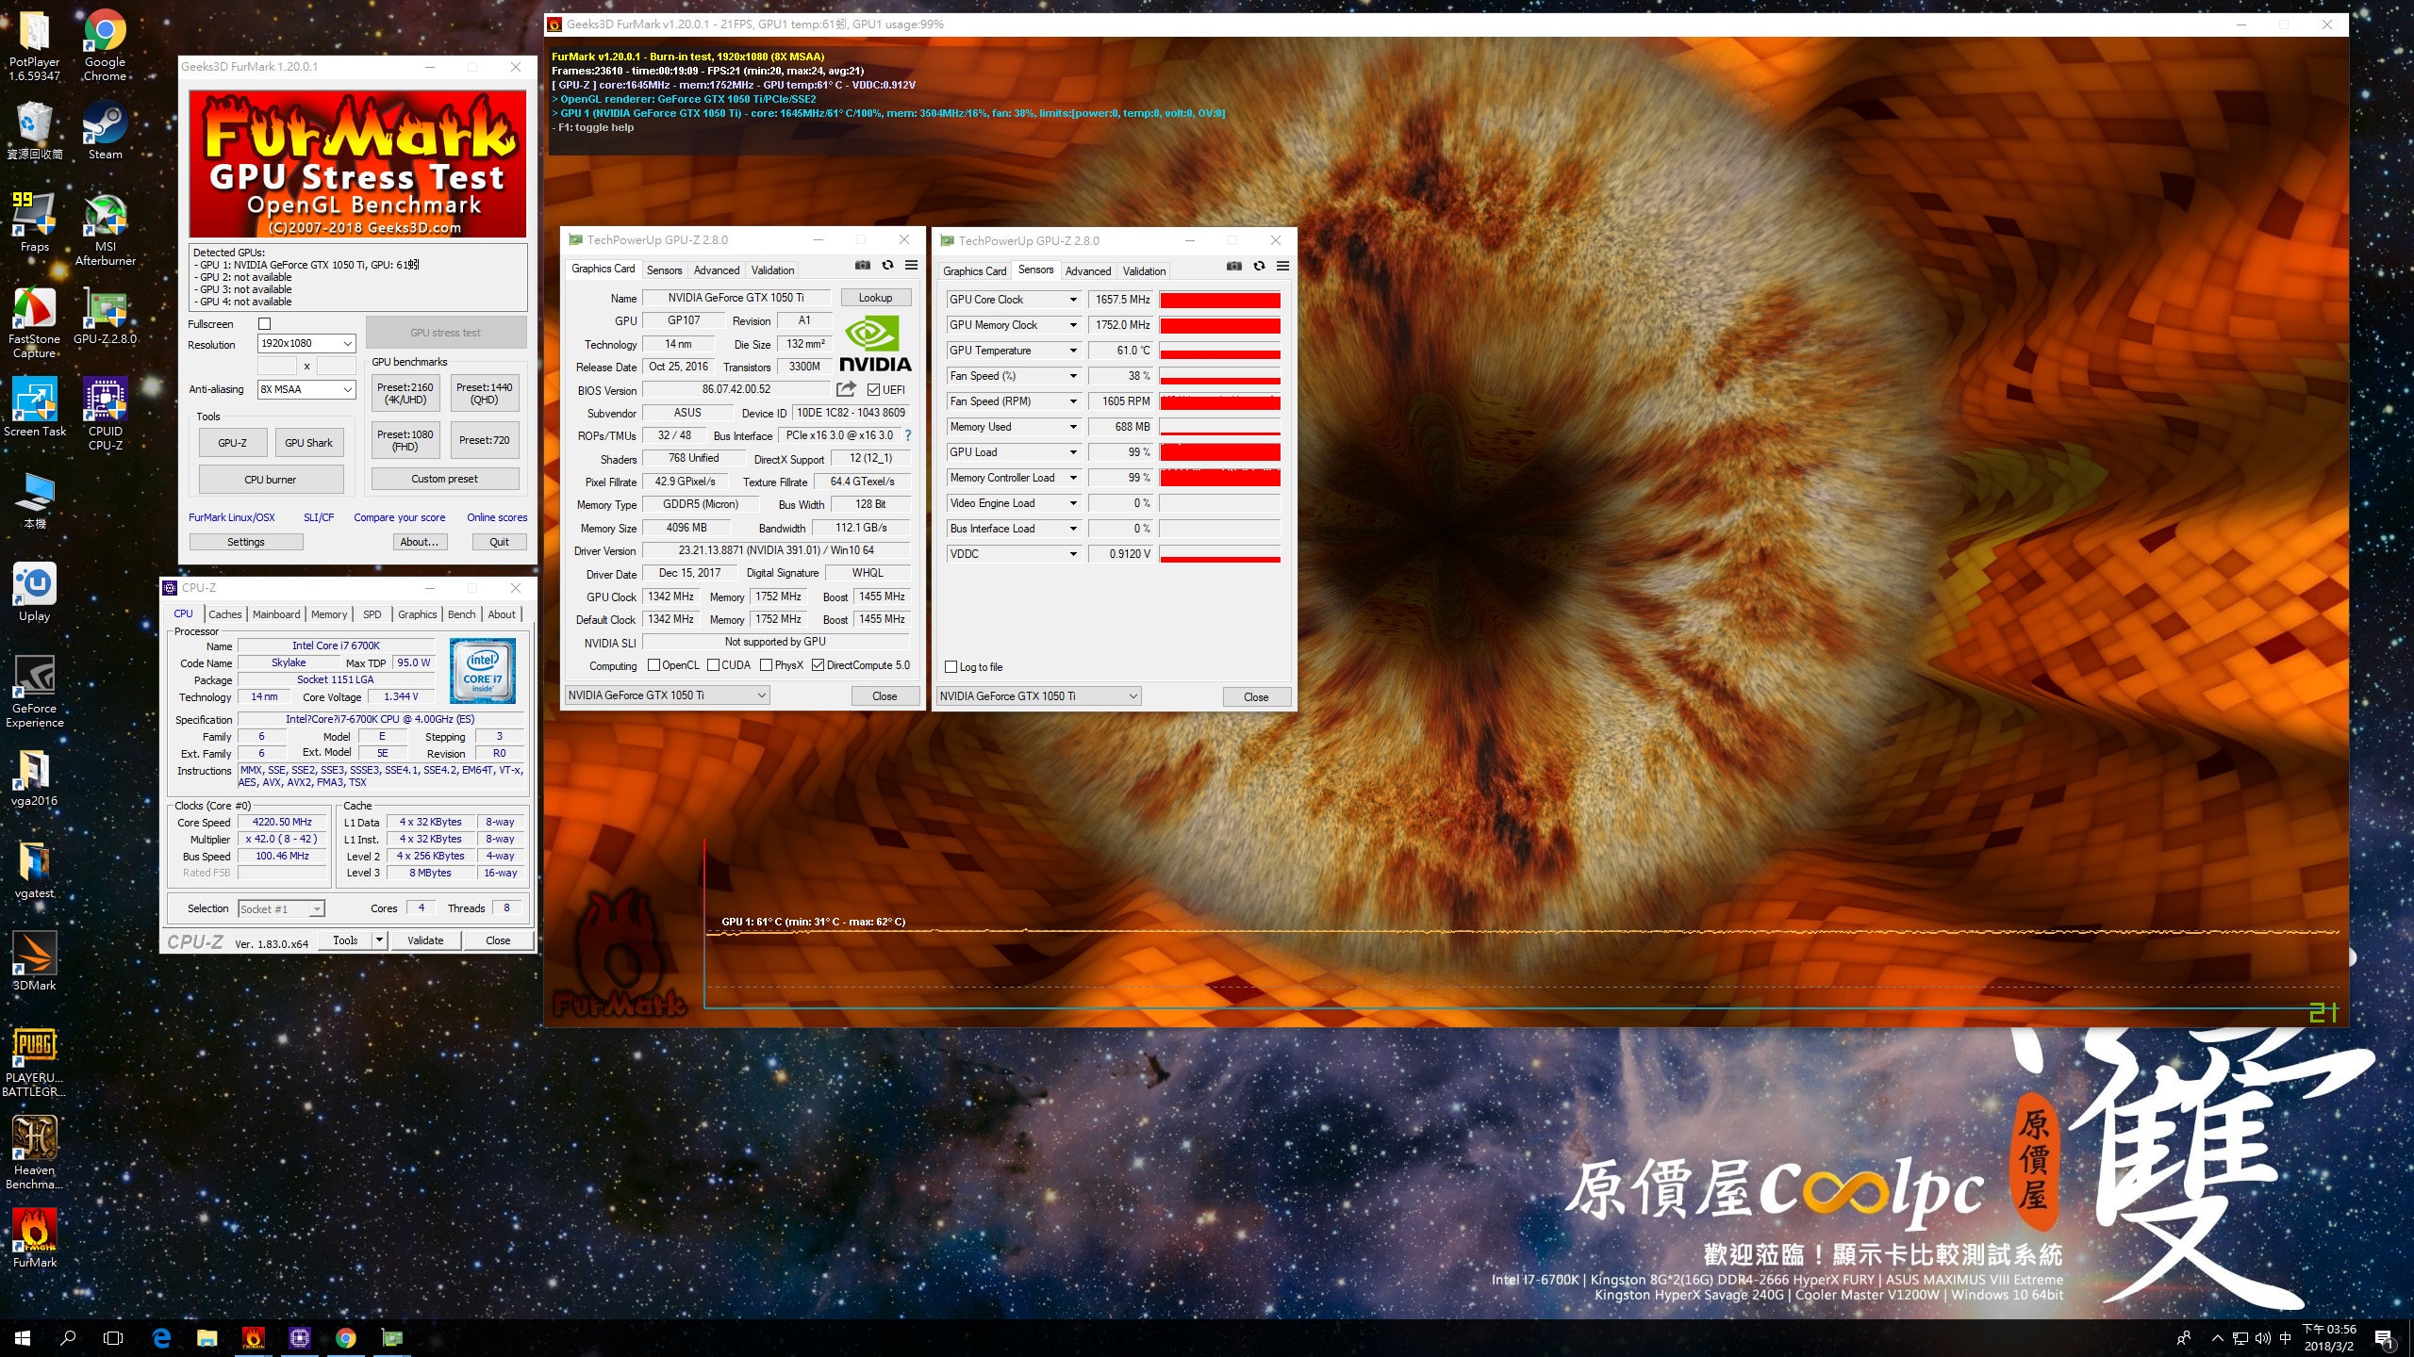
Task: Expand Fan Speed (RPM) sensor dropdown
Action: pos(1073,401)
